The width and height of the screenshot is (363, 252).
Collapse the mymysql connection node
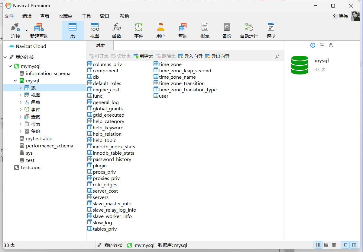coord(10,66)
